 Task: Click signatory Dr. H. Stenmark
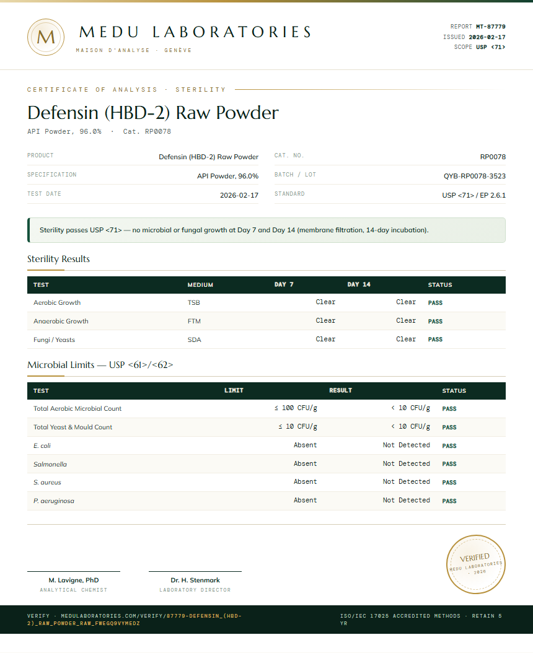click(x=195, y=580)
